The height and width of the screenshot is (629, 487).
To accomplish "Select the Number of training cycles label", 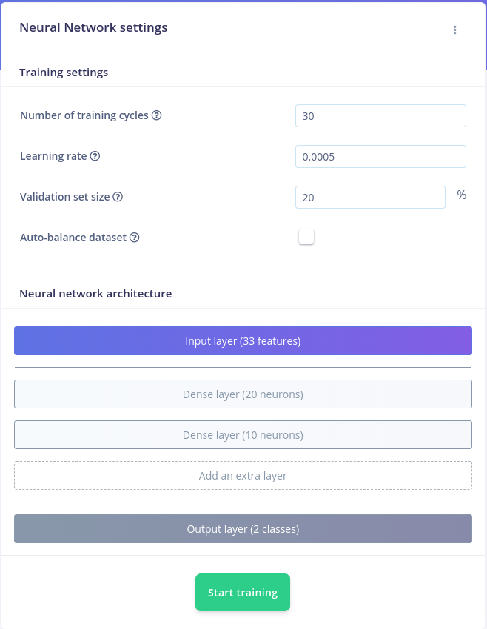I will [x=84, y=115].
